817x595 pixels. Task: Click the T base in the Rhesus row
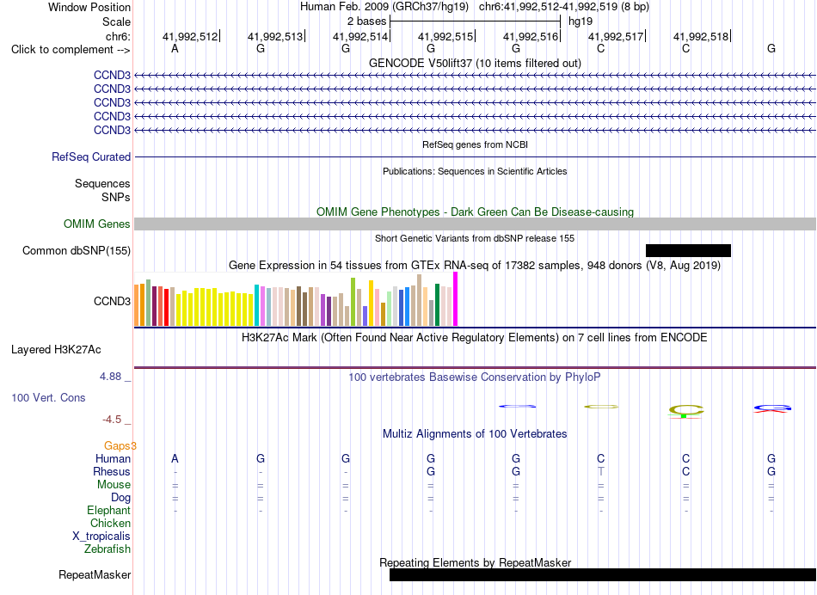coord(601,471)
